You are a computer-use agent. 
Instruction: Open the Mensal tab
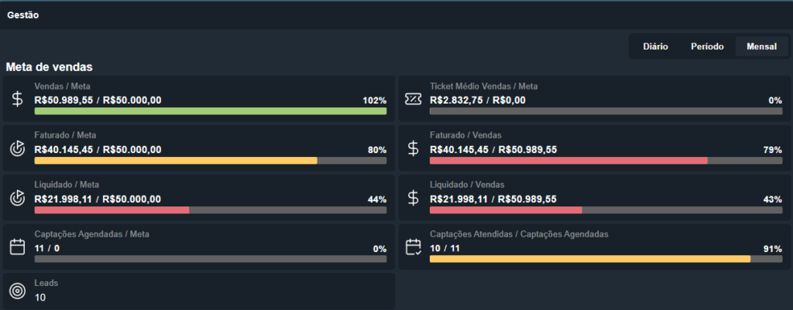[761, 46]
